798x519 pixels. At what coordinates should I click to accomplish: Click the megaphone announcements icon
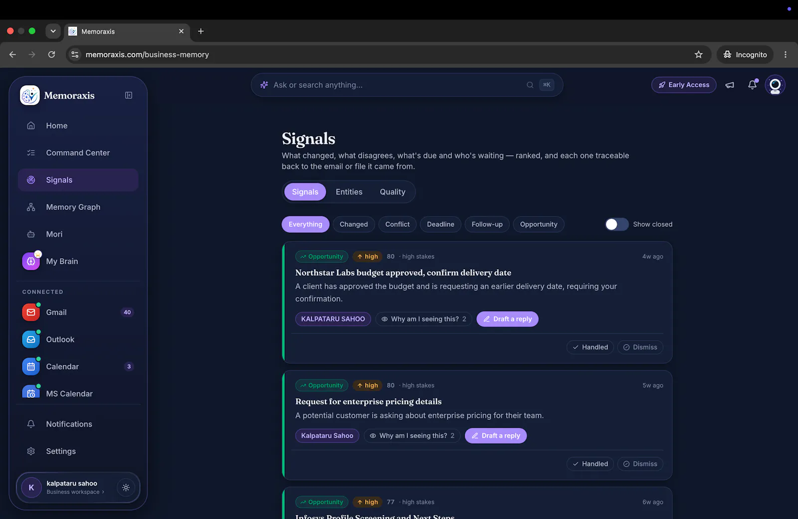click(730, 85)
